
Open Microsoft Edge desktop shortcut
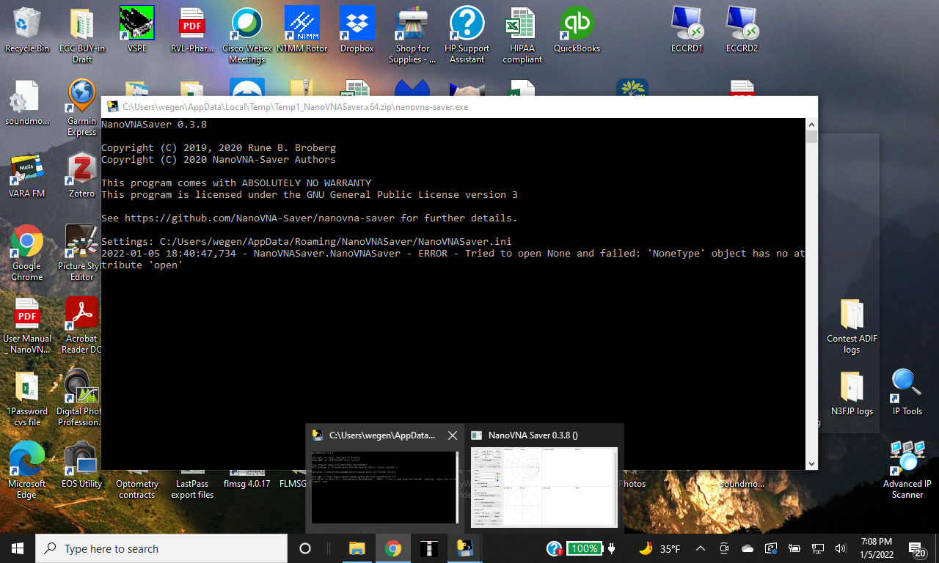27,471
